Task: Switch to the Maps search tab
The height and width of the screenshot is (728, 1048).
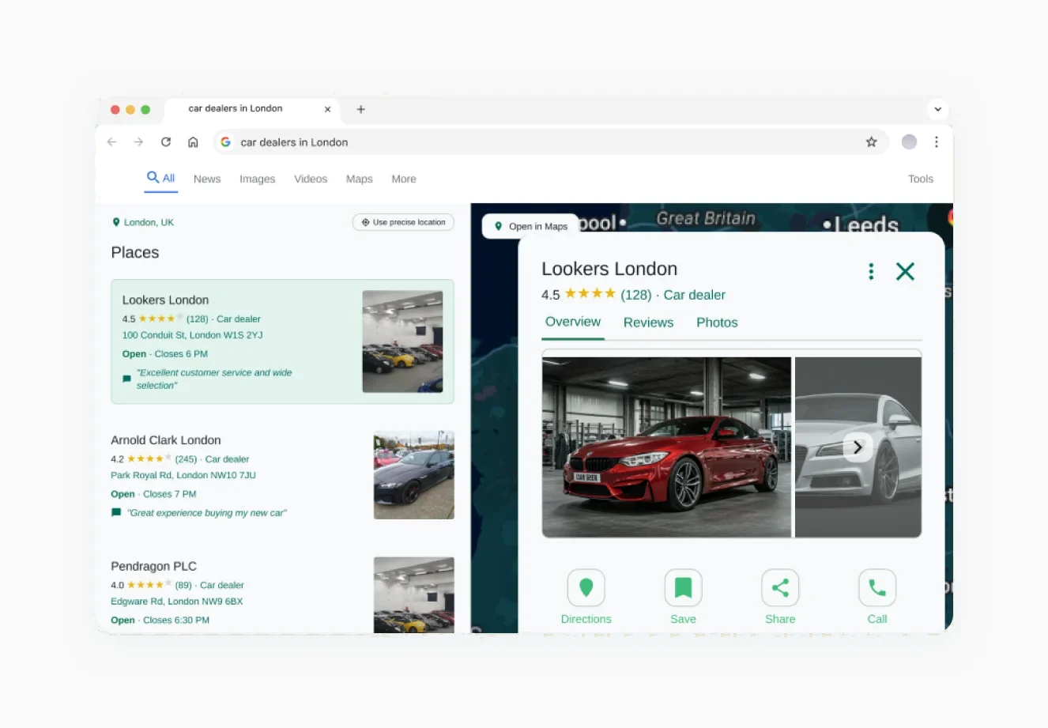Action: click(x=359, y=179)
